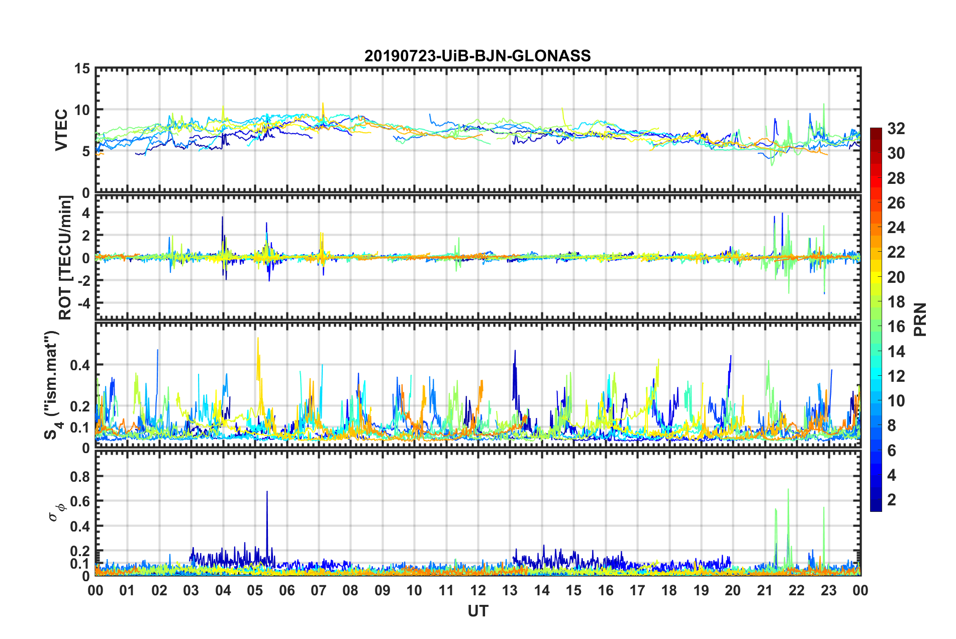The image size is (956, 639).
Task: Click the VTEC axis tick label 15
Action: [x=81, y=68]
